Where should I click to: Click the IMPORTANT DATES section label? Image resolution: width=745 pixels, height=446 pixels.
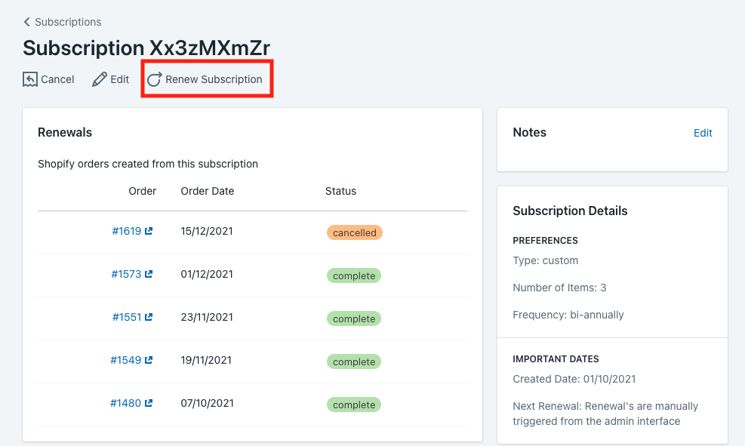click(556, 359)
